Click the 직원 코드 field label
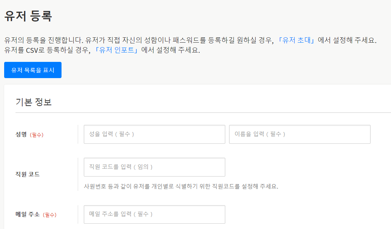This screenshot has height=229, width=391. 28,174
